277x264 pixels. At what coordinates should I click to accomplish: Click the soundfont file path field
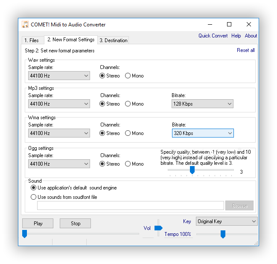[x=131, y=206]
